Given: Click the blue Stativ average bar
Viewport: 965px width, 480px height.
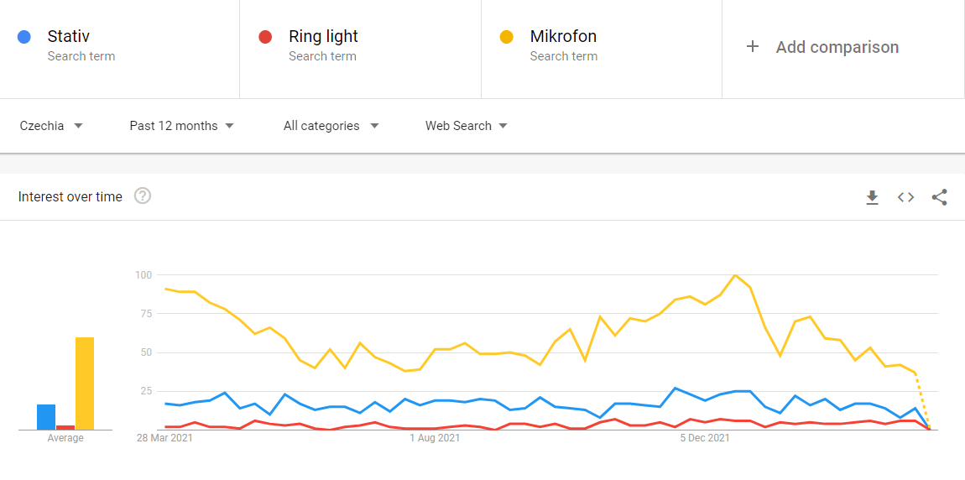Looking at the screenshot, I should (x=46, y=417).
